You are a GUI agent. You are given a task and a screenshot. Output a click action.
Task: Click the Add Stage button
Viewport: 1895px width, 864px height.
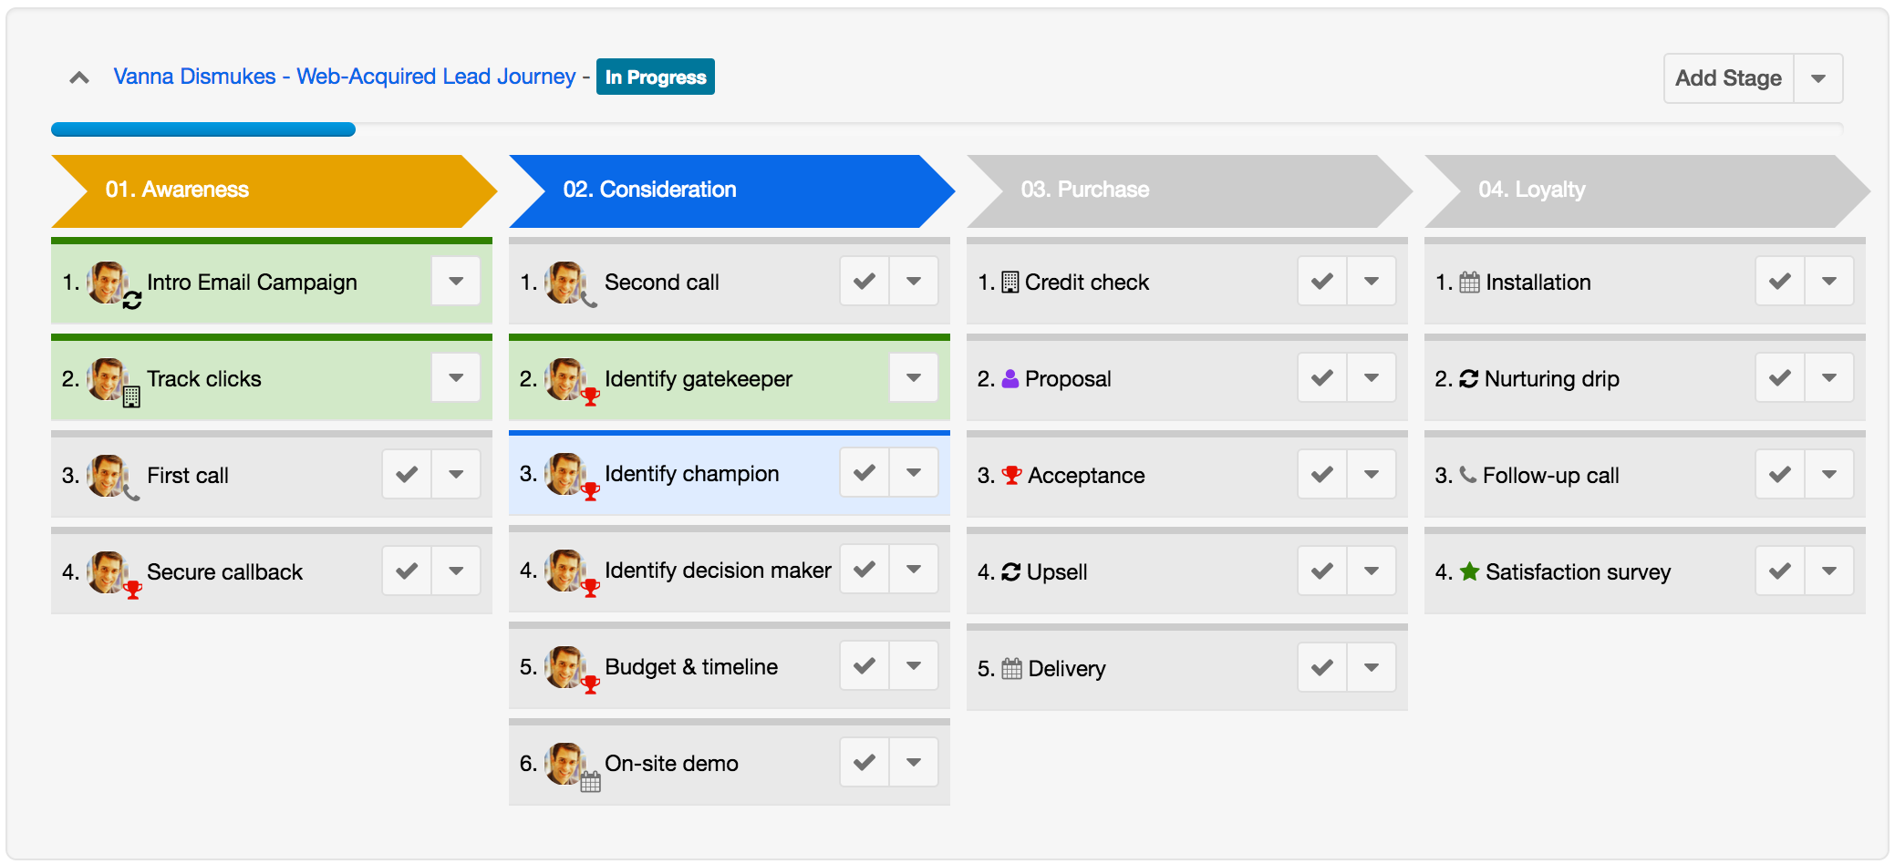coord(1728,78)
